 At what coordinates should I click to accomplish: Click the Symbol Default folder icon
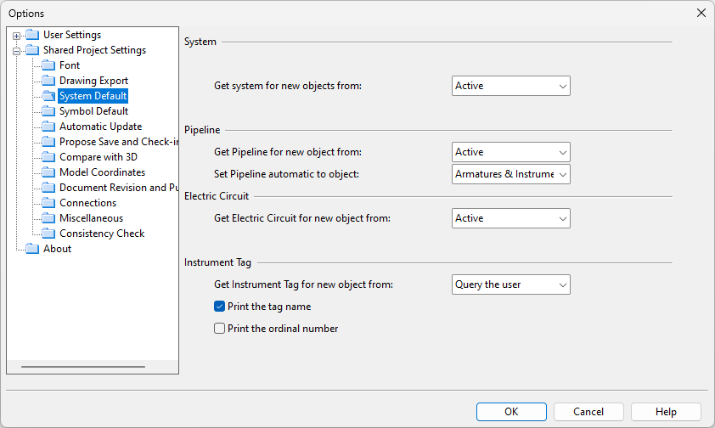[48, 111]
